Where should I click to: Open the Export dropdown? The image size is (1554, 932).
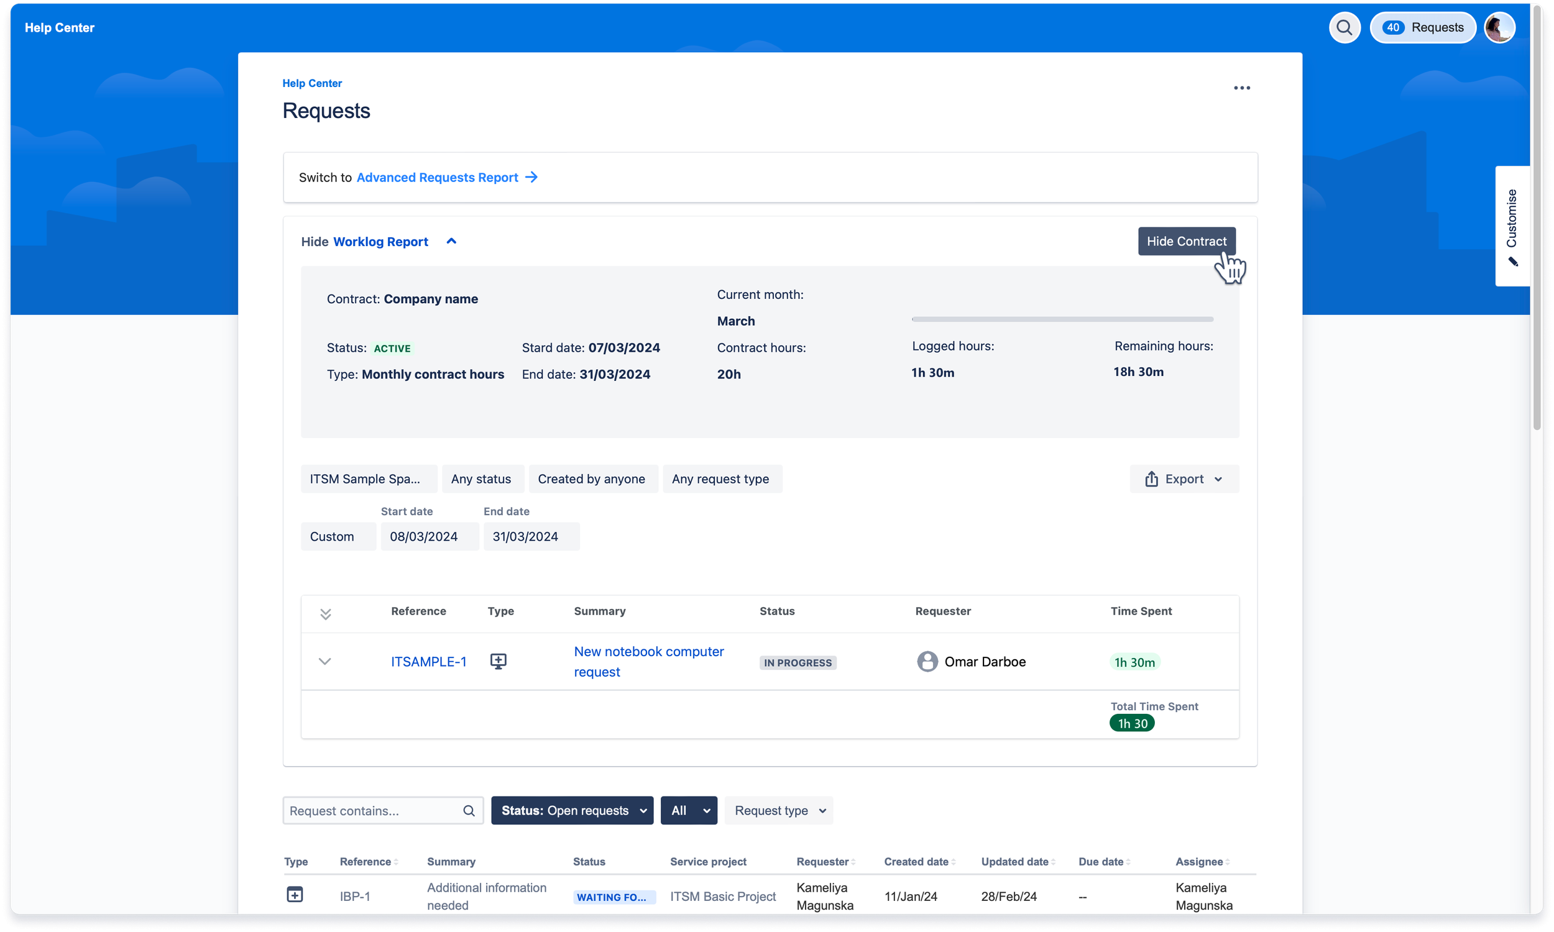pos(1184,479)
